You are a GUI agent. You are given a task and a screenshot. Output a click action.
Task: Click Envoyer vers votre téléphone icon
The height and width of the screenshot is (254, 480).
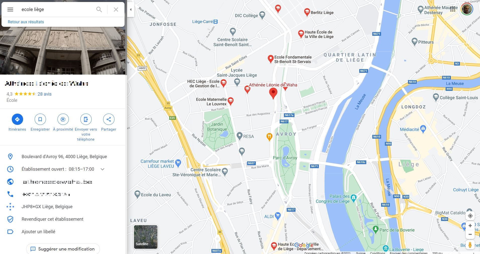pos(86,119)
